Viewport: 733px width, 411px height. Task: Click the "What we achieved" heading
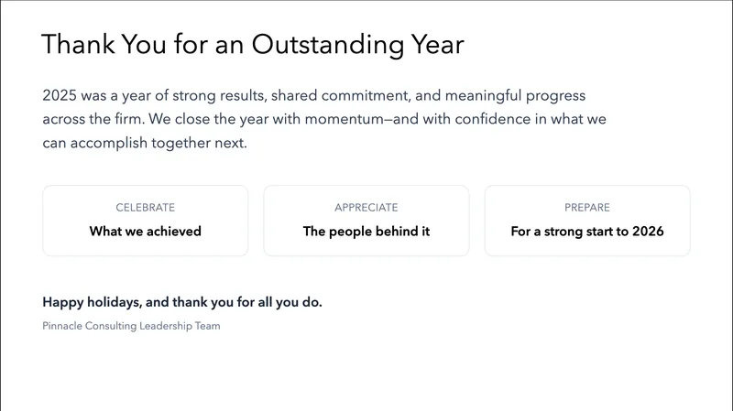[145, 232]
